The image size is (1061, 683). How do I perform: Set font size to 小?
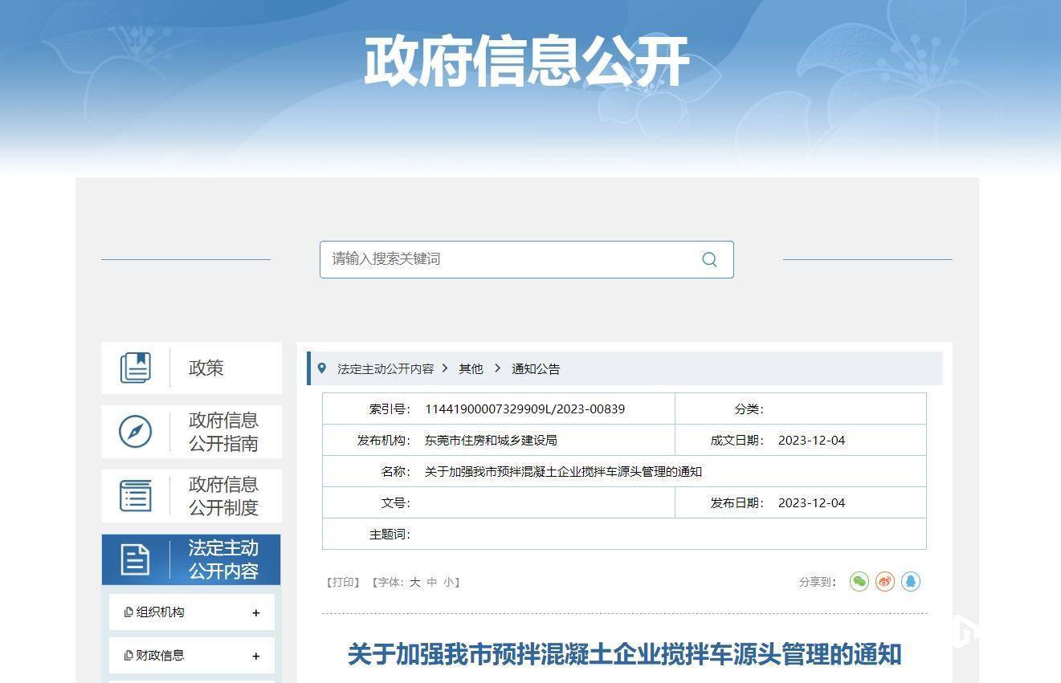tap(448, 582)
